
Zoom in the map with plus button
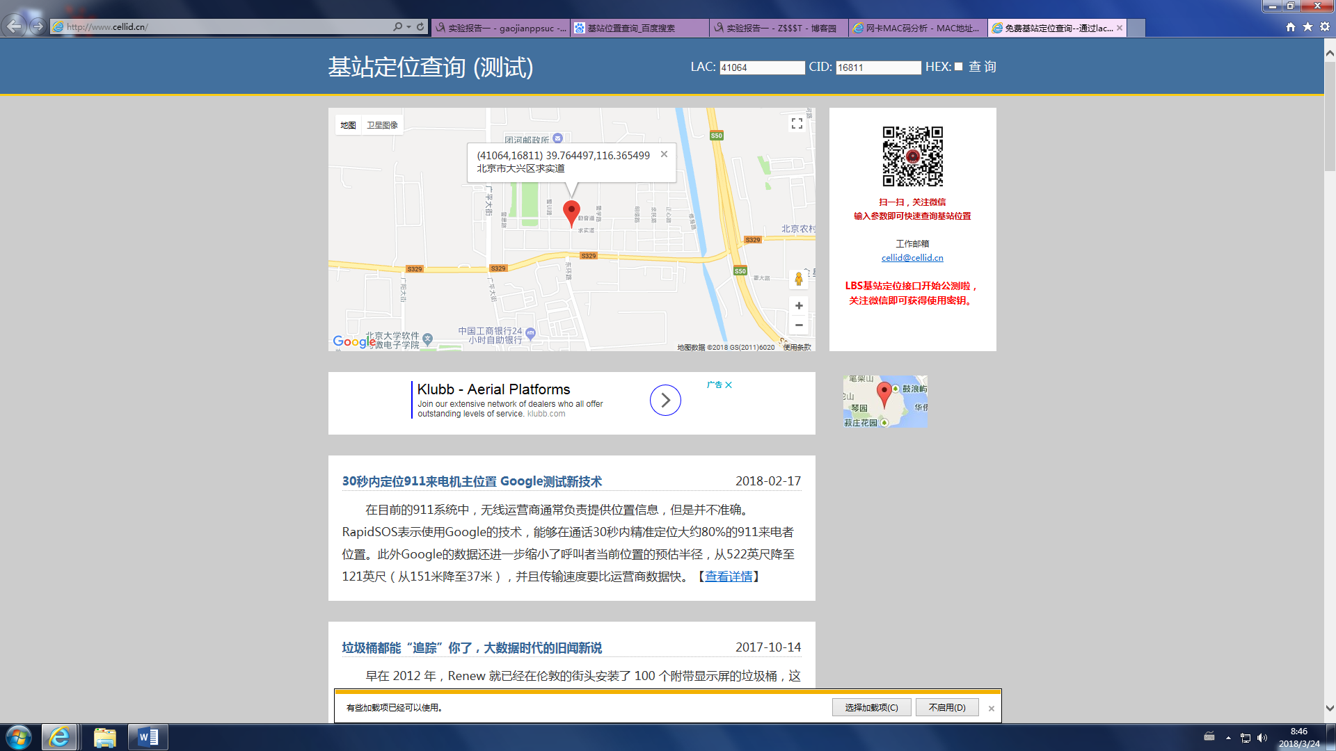(799, 305)
